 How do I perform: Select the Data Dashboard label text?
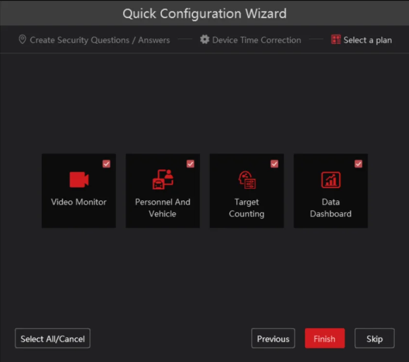(331, 208)
